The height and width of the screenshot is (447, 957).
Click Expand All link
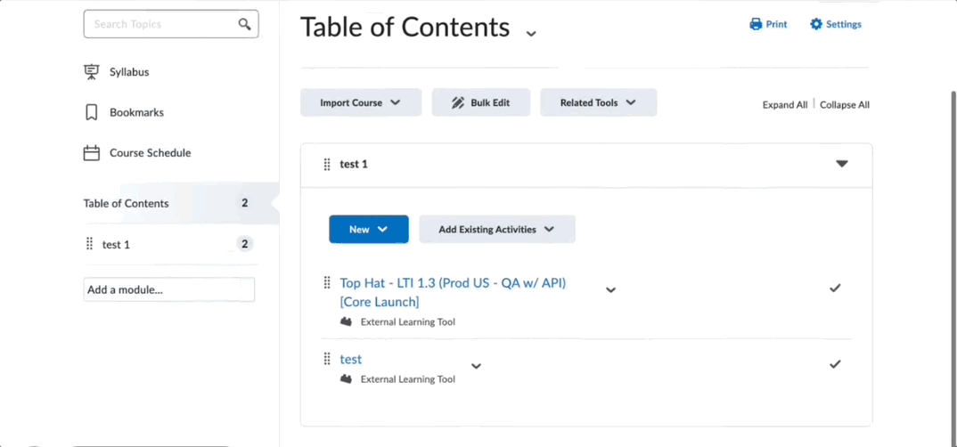point(784,104)
